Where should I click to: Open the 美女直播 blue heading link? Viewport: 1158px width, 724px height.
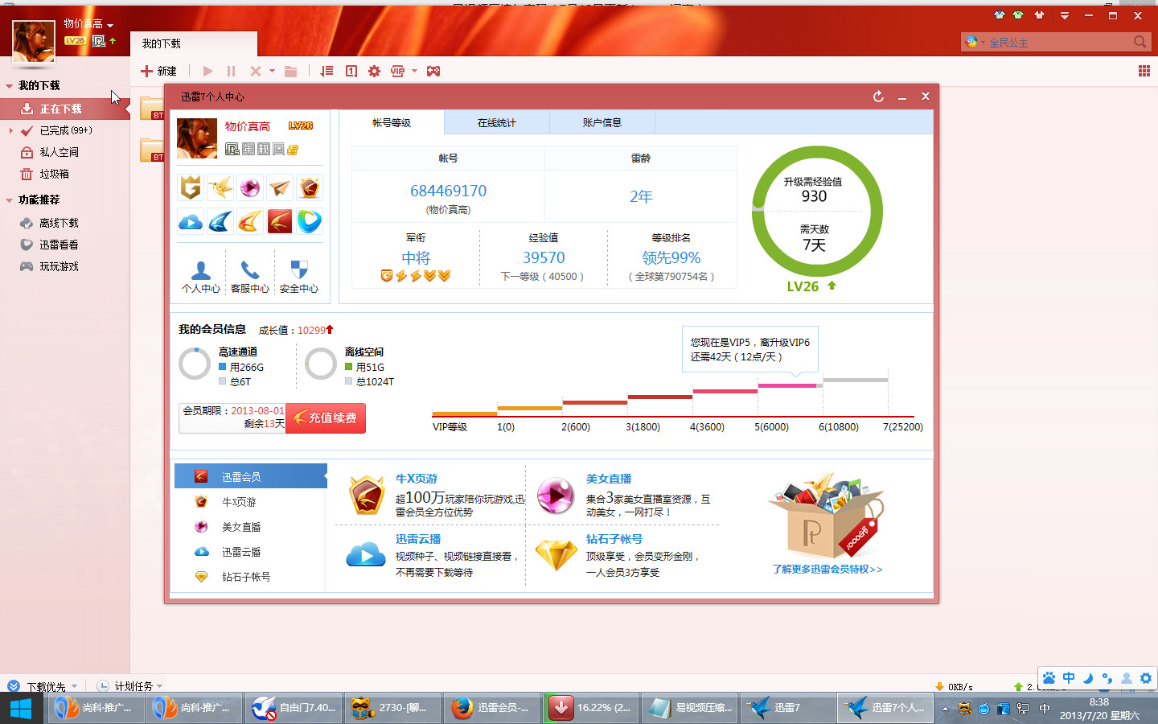click(x=609, y=479)
